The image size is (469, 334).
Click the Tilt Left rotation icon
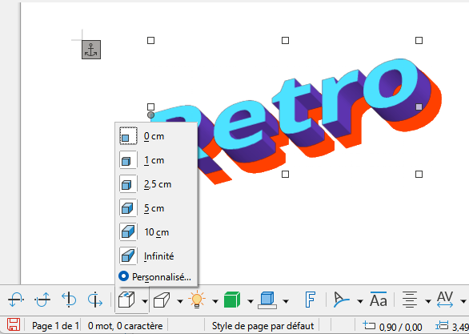point(69,300)
